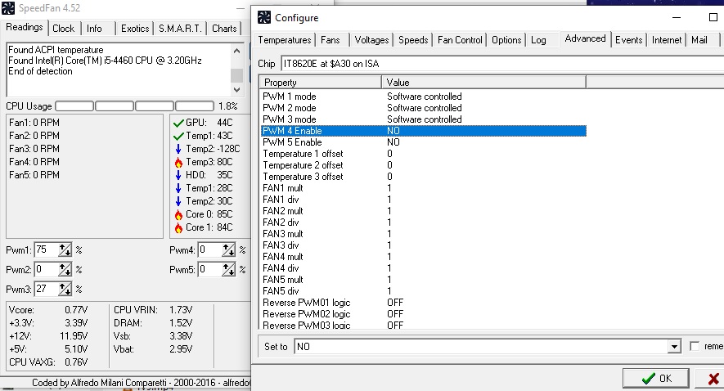Click the Core 1 flame icon
This screenshot has height=391, width=724.
(178, 227)
